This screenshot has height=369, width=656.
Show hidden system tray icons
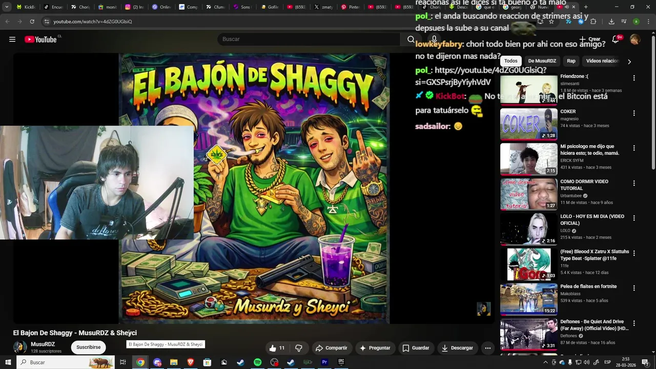[x=546, y=362]
